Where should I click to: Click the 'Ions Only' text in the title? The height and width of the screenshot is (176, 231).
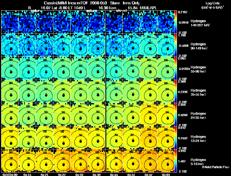point(131,3)
